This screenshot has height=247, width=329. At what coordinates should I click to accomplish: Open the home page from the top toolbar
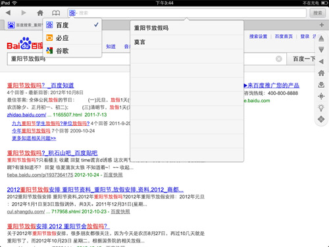coord(40,13)
